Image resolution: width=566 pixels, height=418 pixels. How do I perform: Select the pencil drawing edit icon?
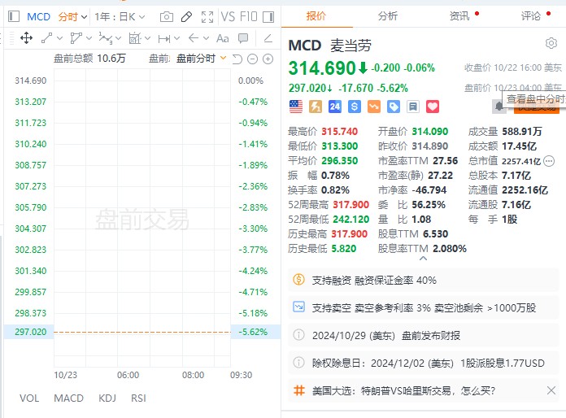[x=186, y=16]
